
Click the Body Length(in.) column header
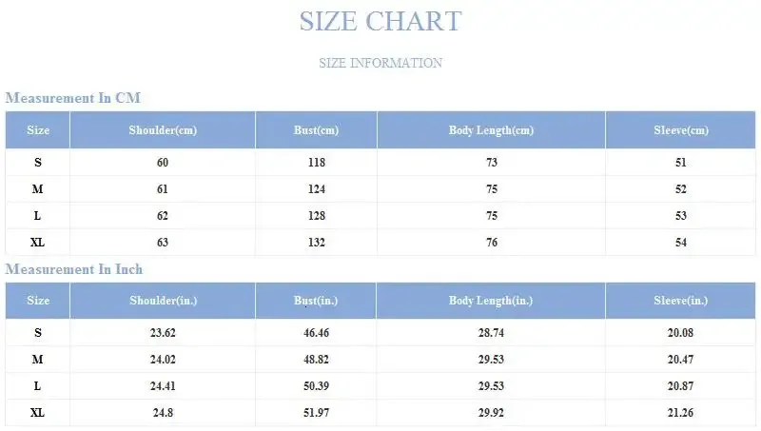pyautogui.click(x=491, y=301)
